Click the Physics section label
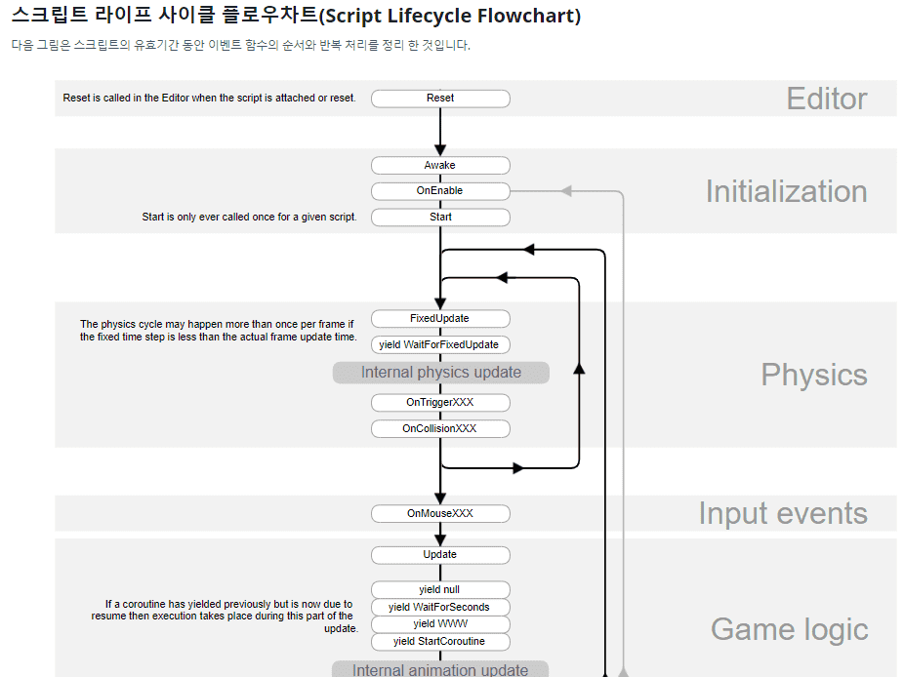This screenshot has width=904, height=677. point(814,376)
